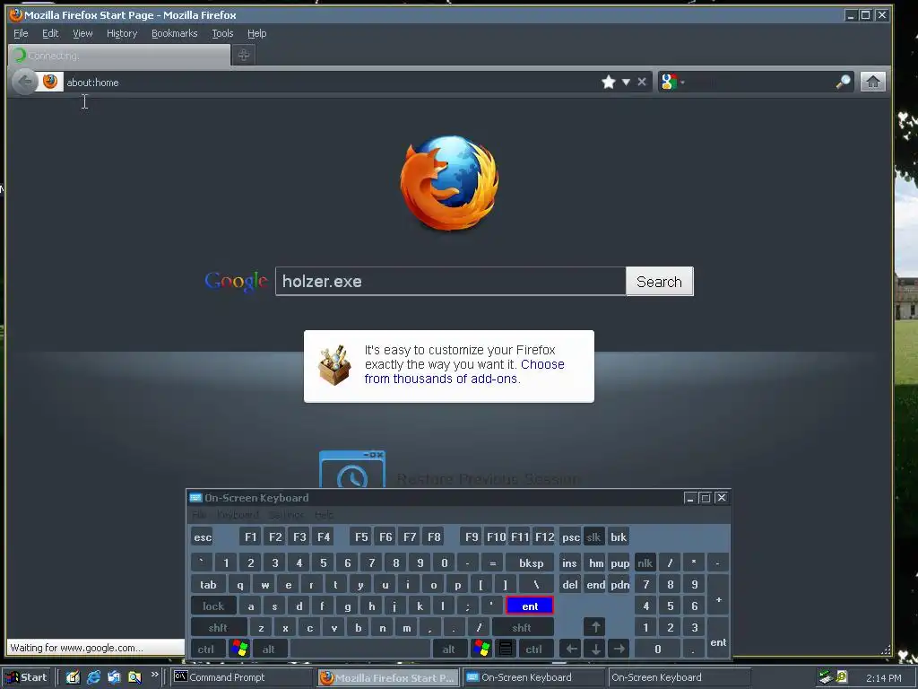
Task: Toggle the right alt key
Action: click(x=449, y=650)
